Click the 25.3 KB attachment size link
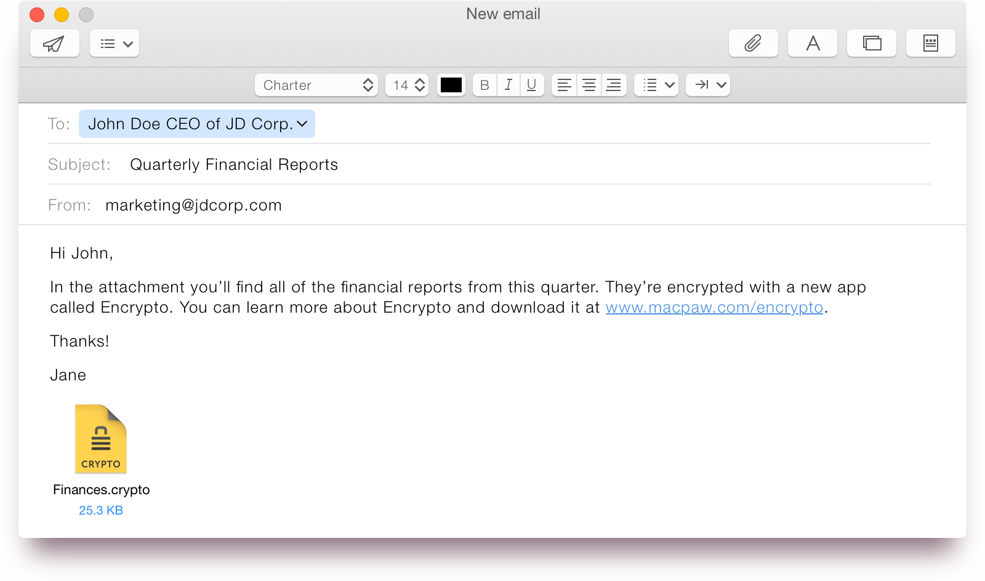The height and width of the screenshot is (581, 985). 100,510
